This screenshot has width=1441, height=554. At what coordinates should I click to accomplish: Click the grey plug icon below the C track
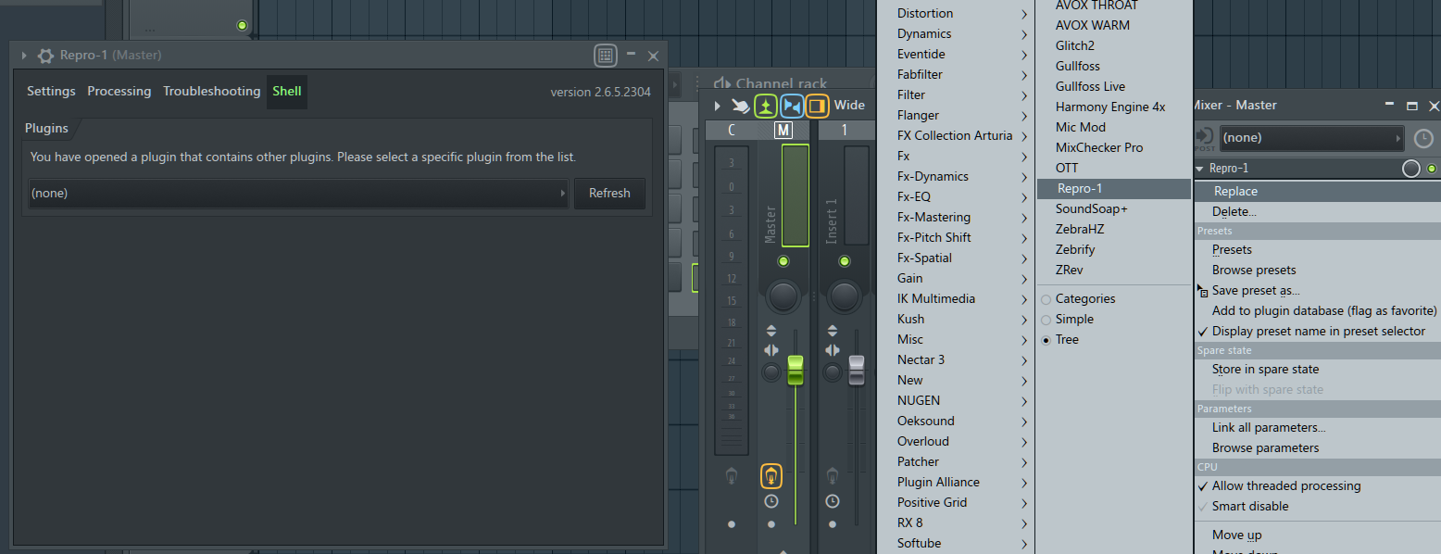732,476
